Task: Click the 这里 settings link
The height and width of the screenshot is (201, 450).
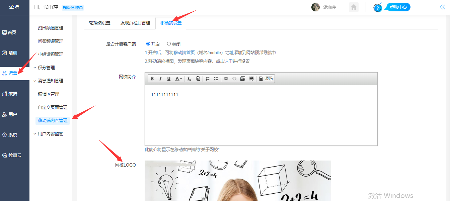Action: [228, 61]
